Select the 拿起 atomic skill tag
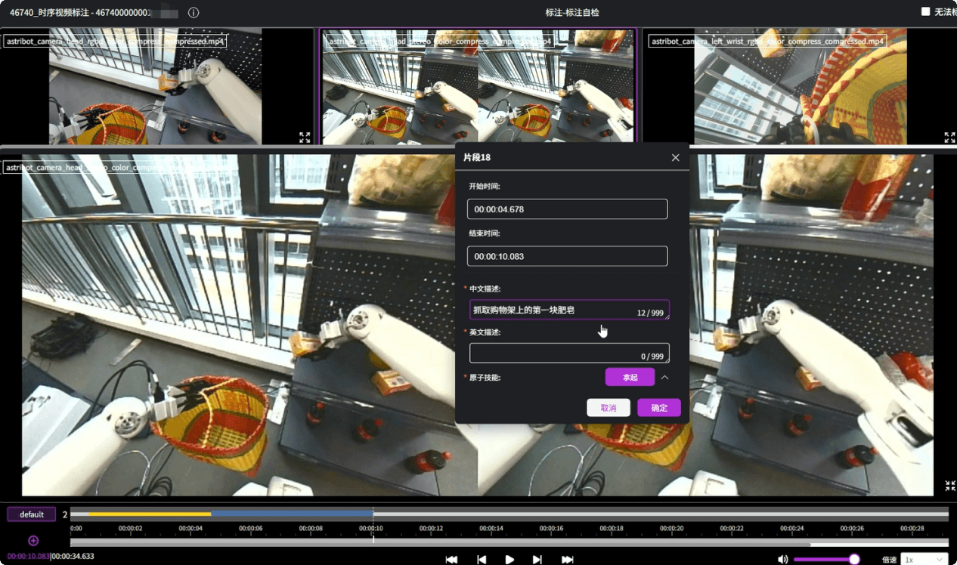 (x=630, y=377)
